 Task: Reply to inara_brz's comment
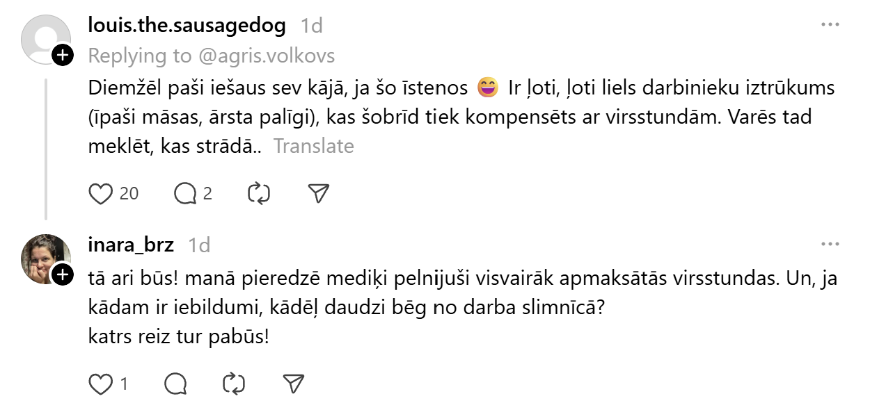pyautogui.click(x=177, y=382)
